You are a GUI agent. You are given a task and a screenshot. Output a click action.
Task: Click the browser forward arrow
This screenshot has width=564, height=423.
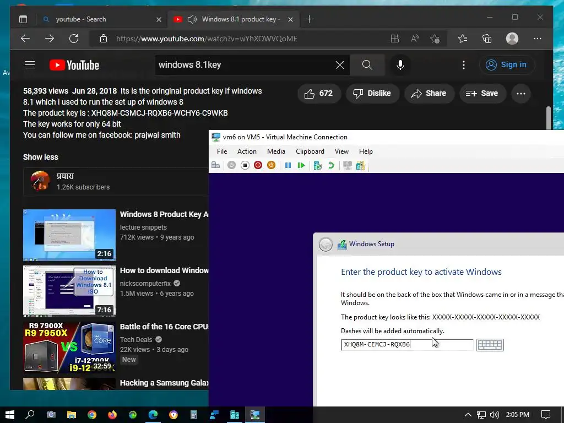(50, 39)
